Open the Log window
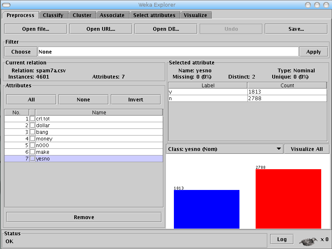Viewport: 332px width, 249px height. tap(282, 239)
